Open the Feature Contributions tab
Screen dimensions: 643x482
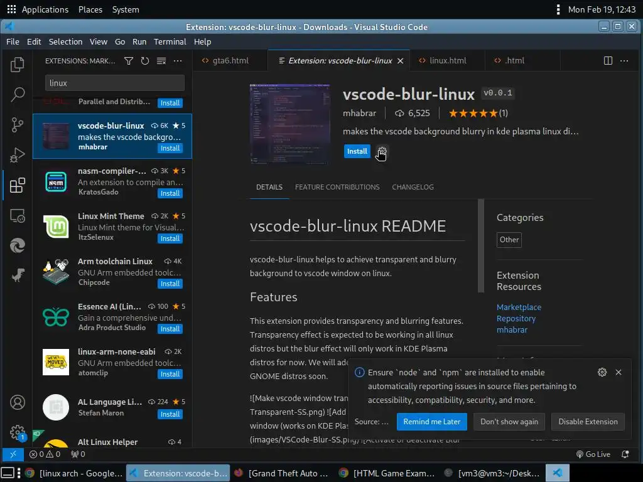point(337,187)
